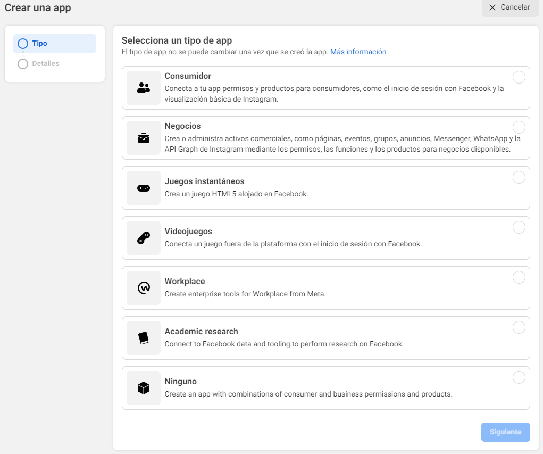
Task: Click the Workplace logo icon
Action: click(x=144, y=288)
